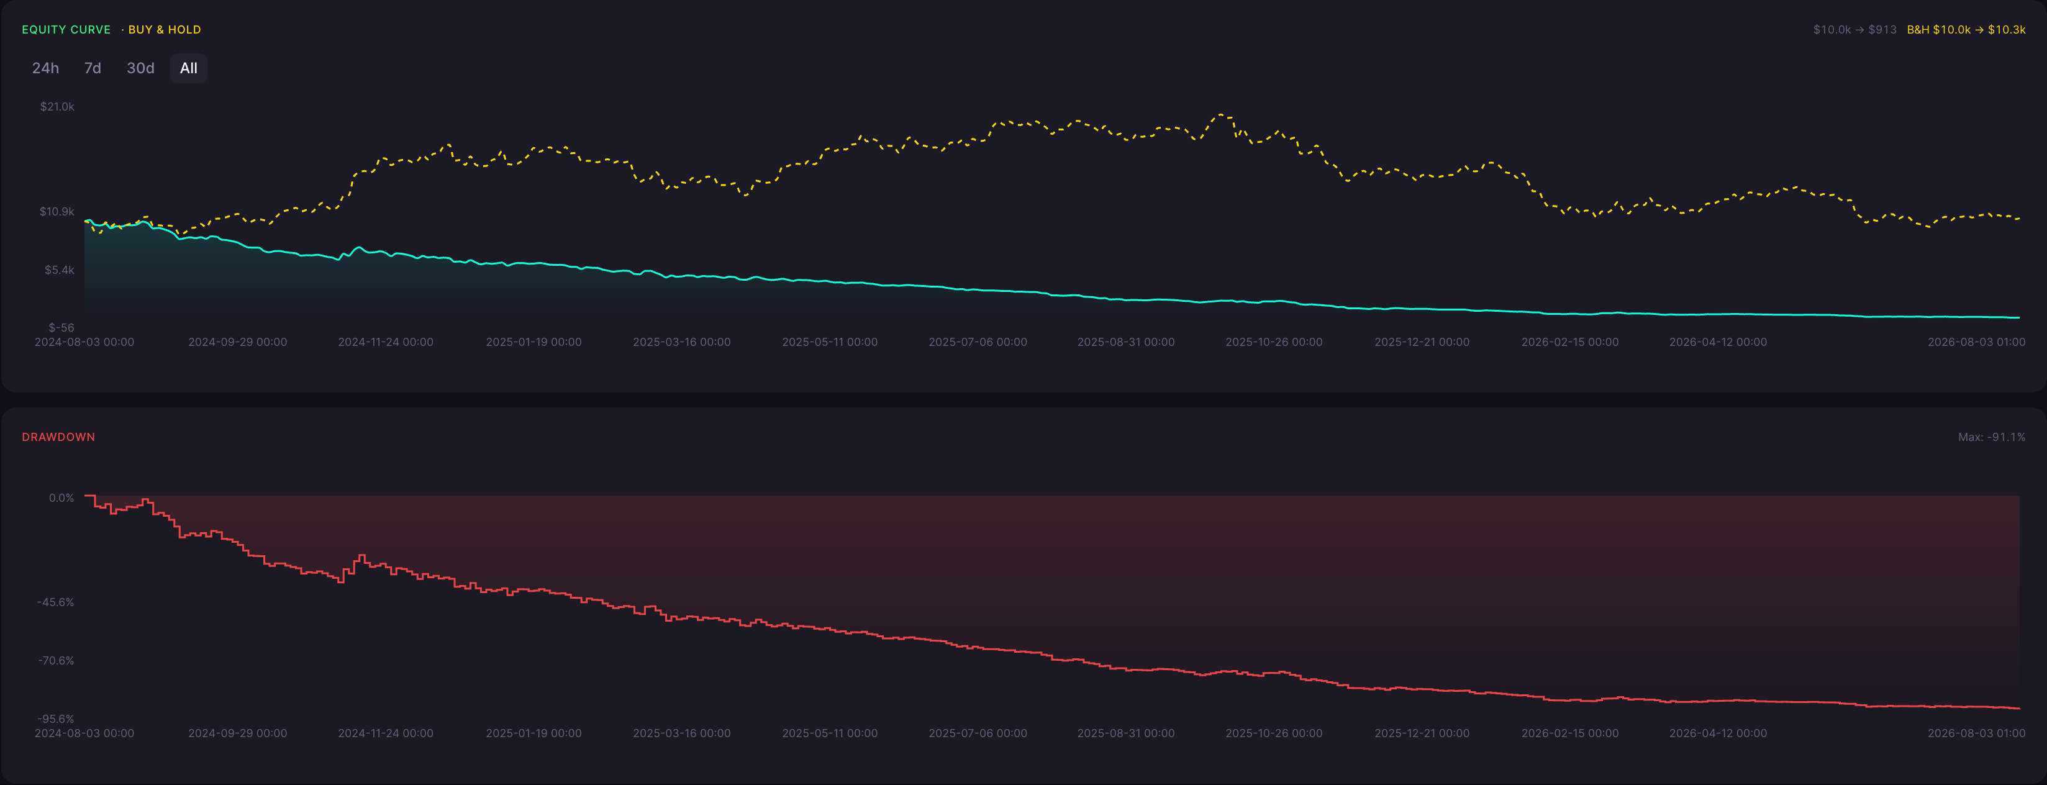Image resolution: width=2047 pixels, height=785 pixels.
Task: Click 2025-07-06 00:00 on the equity chart axis
Action: 978,342
